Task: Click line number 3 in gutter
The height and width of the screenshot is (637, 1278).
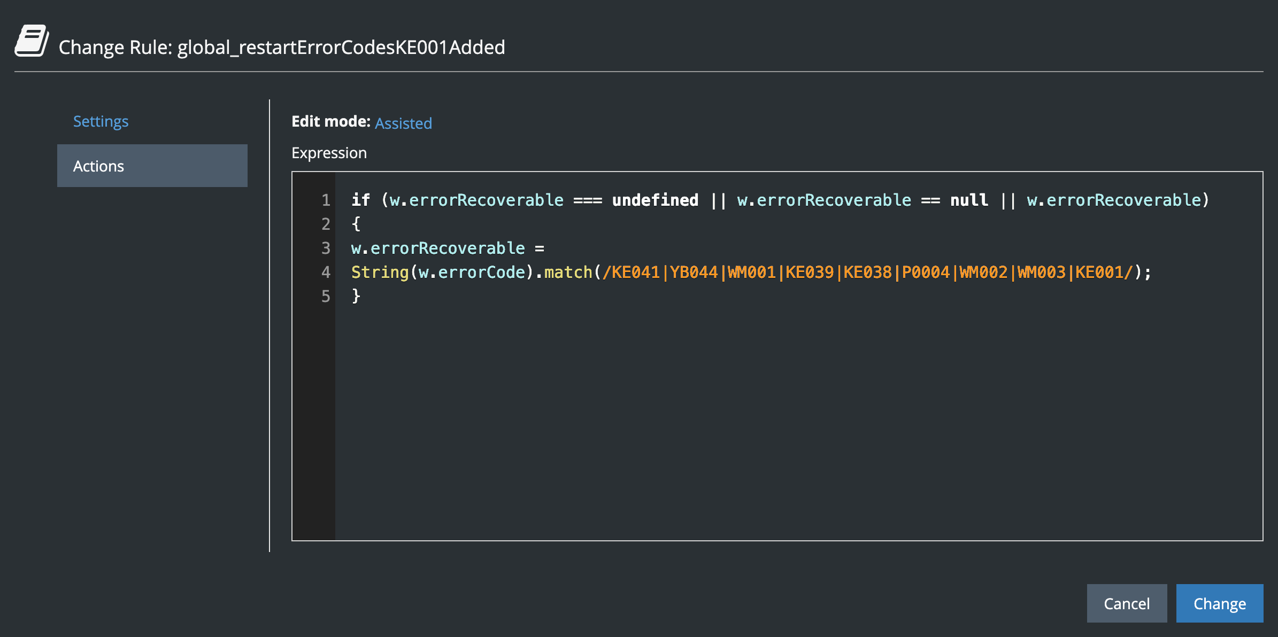Action: tap(325, 248)
